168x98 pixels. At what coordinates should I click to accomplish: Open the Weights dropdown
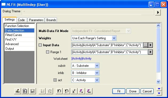click(114, 38)
